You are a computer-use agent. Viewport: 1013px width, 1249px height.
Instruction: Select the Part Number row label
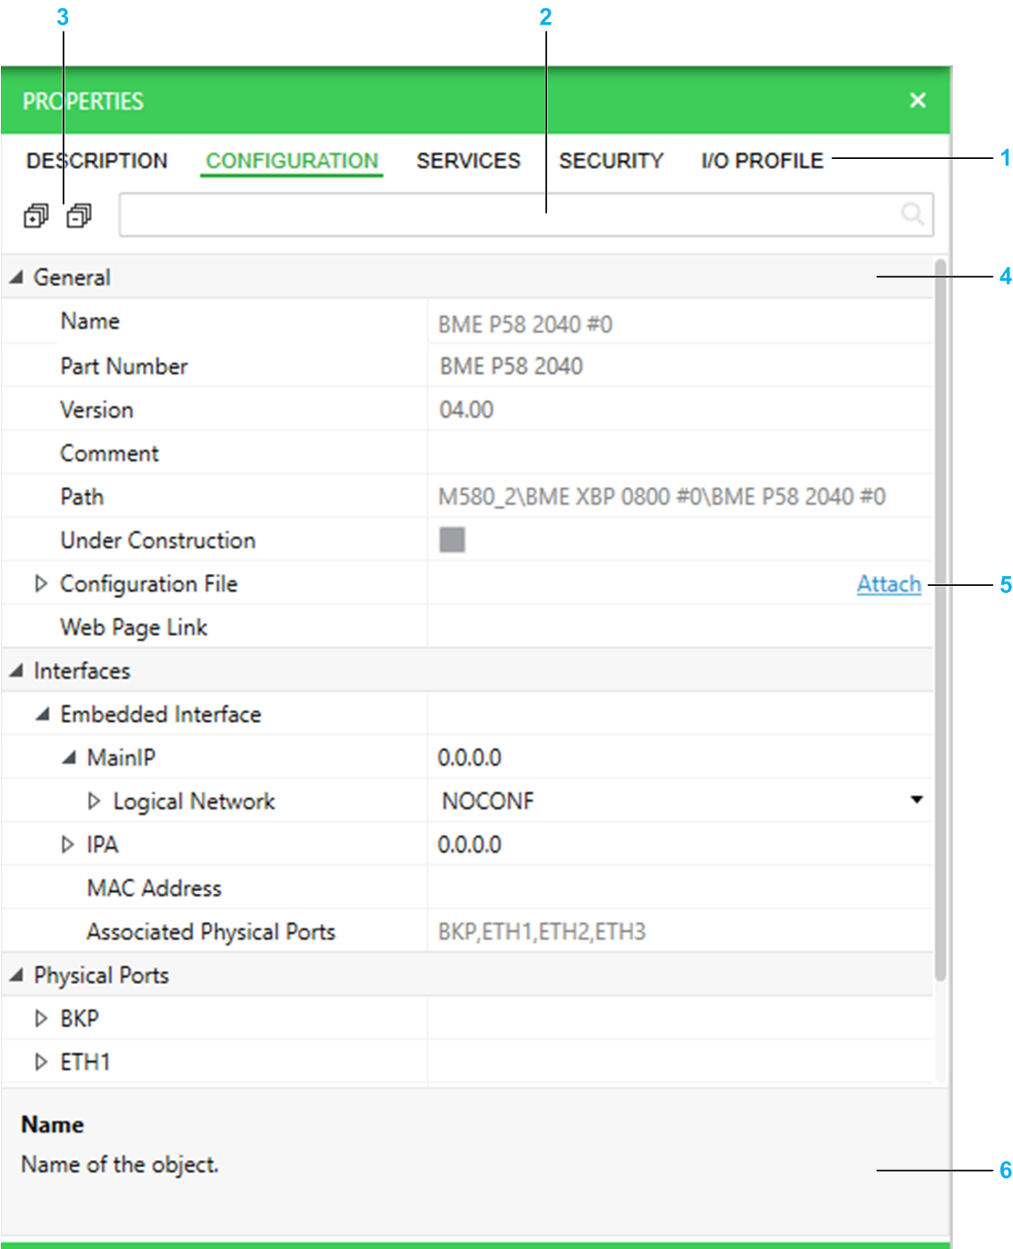click(124, 366)
